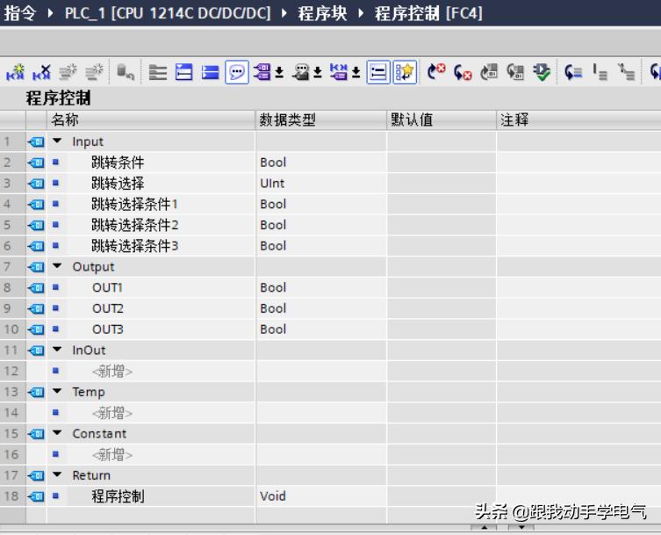661x535 pixels.
Task: Select the 跳转选择 parameter name
Action: coord(118,183)
